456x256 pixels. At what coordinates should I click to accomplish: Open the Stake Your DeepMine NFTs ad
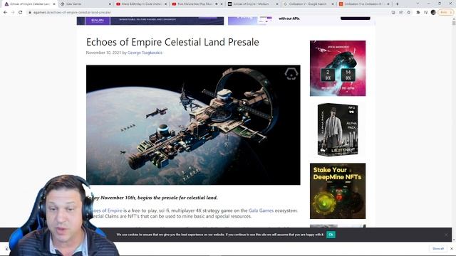coord(338,191)
